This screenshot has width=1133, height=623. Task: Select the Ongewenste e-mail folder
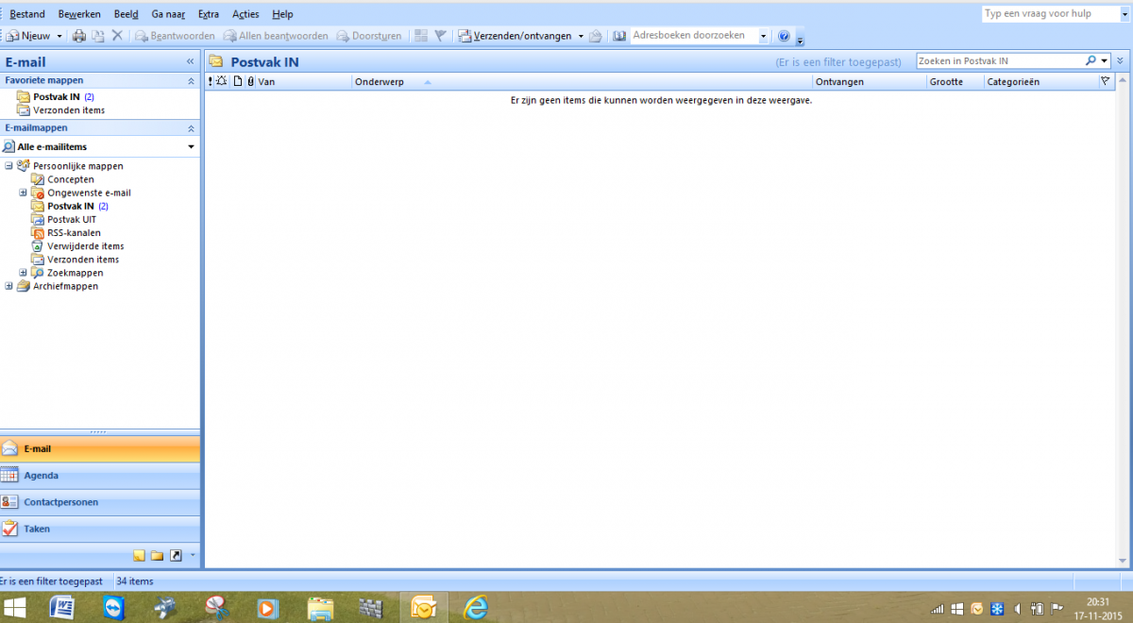coord(89,193)
